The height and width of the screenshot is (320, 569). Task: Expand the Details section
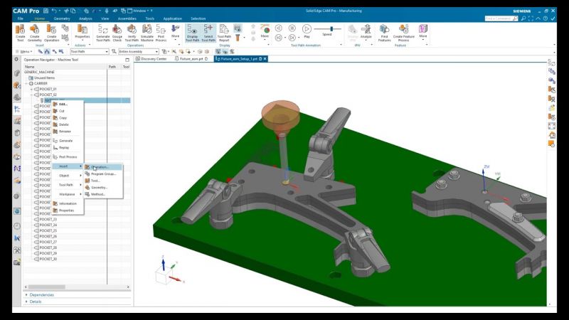tap(35, 302)
